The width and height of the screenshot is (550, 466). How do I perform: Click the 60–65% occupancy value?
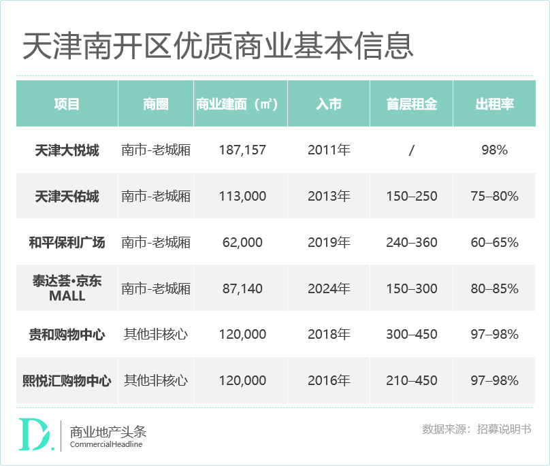(495, 242)
